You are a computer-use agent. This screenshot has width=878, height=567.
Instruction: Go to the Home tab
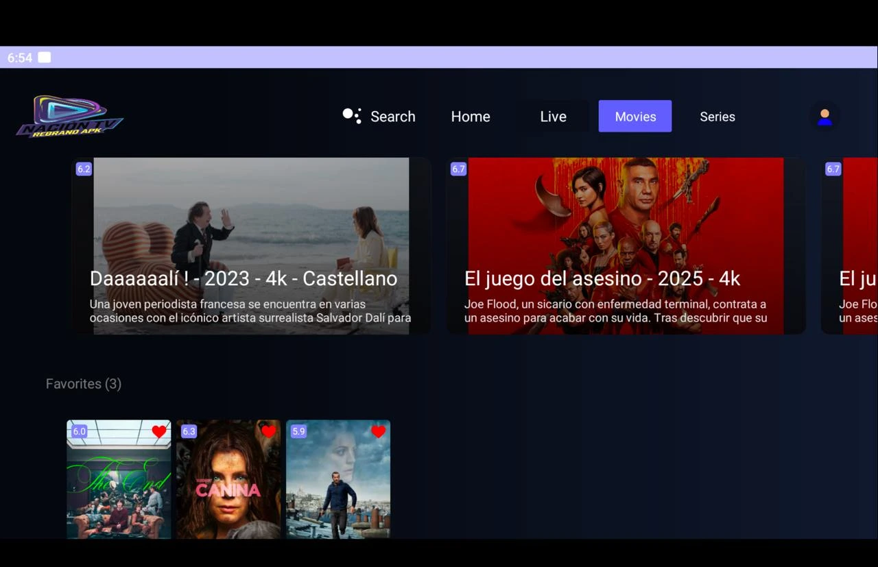pyautogui.click(x=471, y=117)
